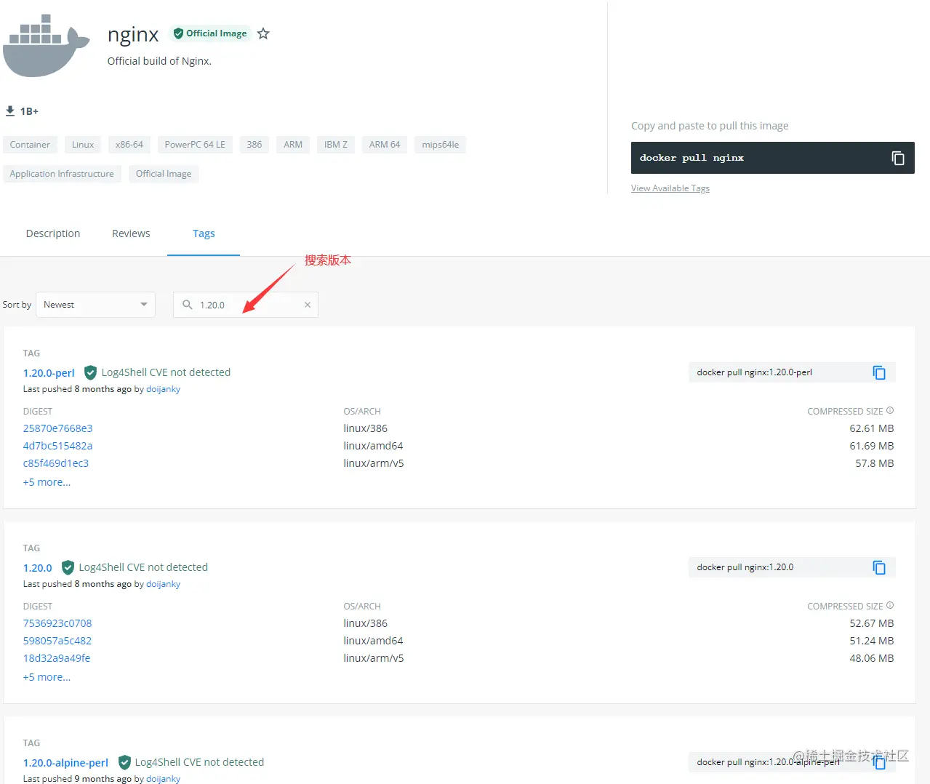Click the PowerPC 64 LE chip

click(195, 145)
